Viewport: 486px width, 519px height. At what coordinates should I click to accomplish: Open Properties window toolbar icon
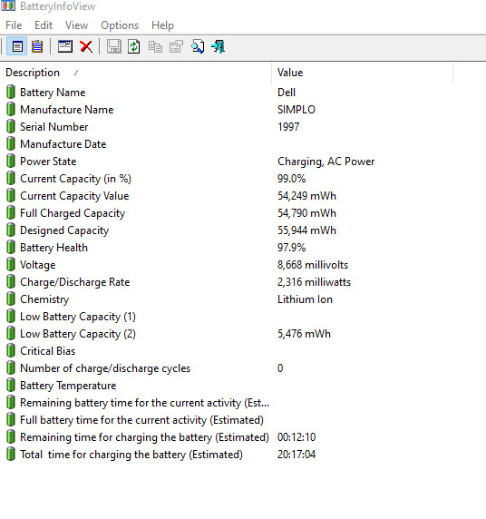tap(65, 46)
